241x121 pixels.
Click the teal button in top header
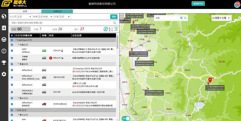pos(198,4)
